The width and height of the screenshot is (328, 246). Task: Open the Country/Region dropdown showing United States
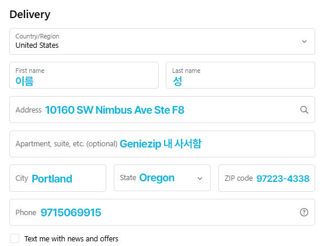point(162,41)
